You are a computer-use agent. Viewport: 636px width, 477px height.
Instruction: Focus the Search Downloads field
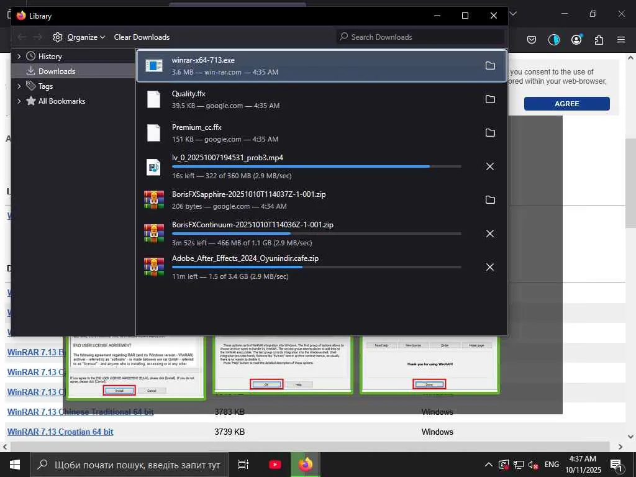pyautogui.click(x=420, y=37)
